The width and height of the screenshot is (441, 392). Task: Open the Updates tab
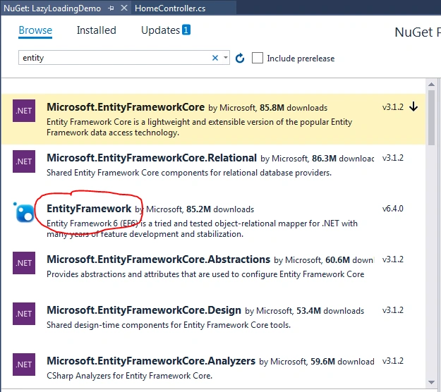[166, 30]
